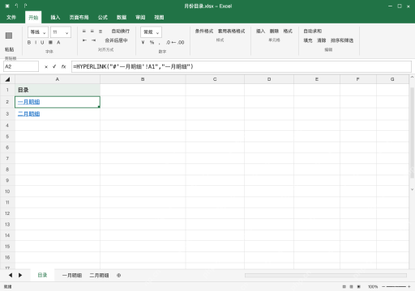Click 删除 in the cells group
The height and width of the screenshot is (291, 415).
tap(274, 32)
